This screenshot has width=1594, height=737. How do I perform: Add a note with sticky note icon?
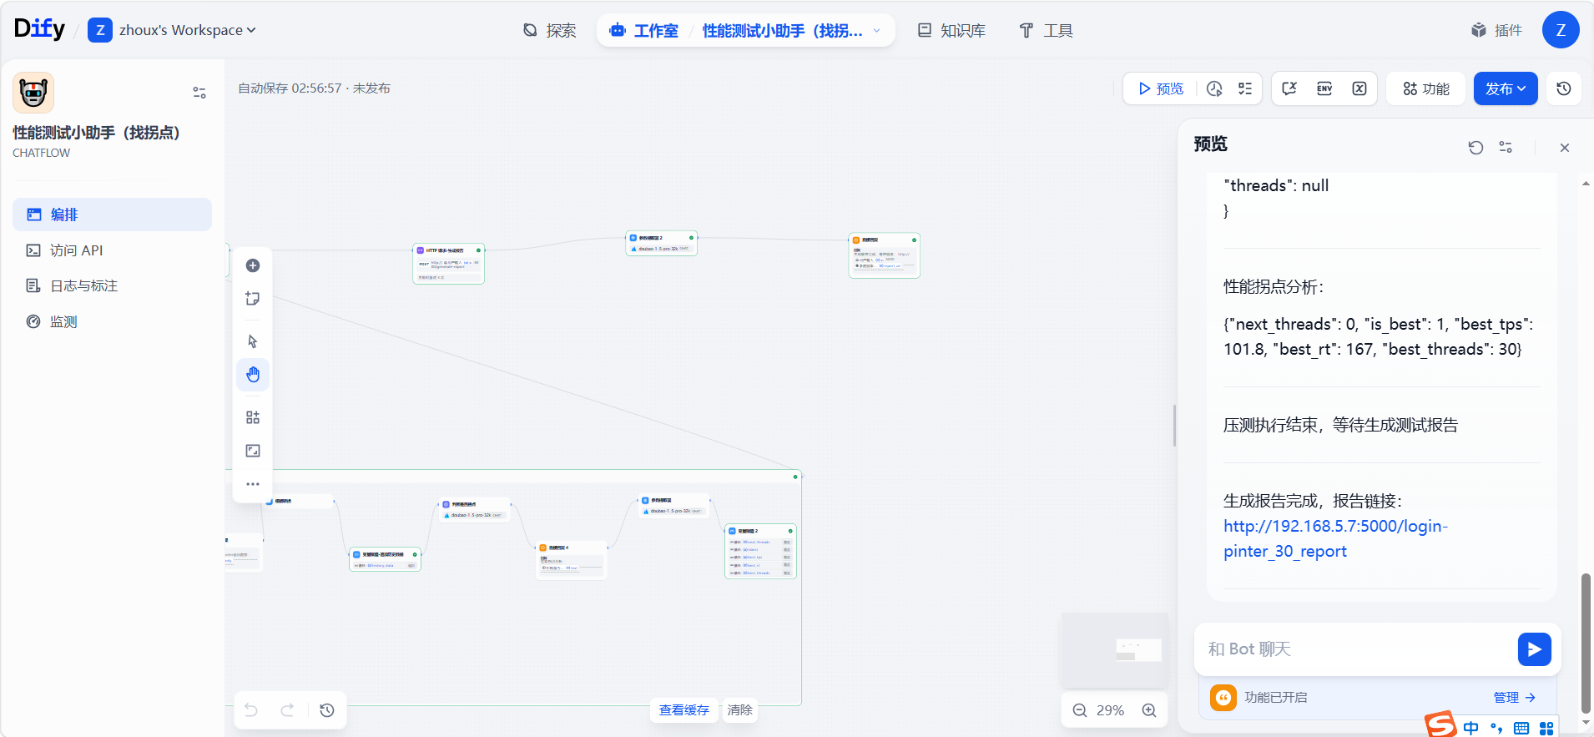click(253, 299)
